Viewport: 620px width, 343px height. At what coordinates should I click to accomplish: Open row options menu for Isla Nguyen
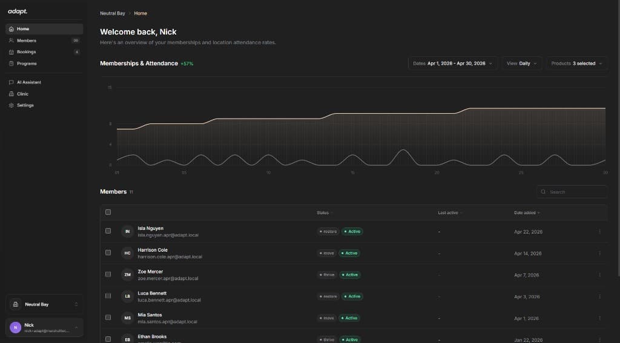point(599,232)
